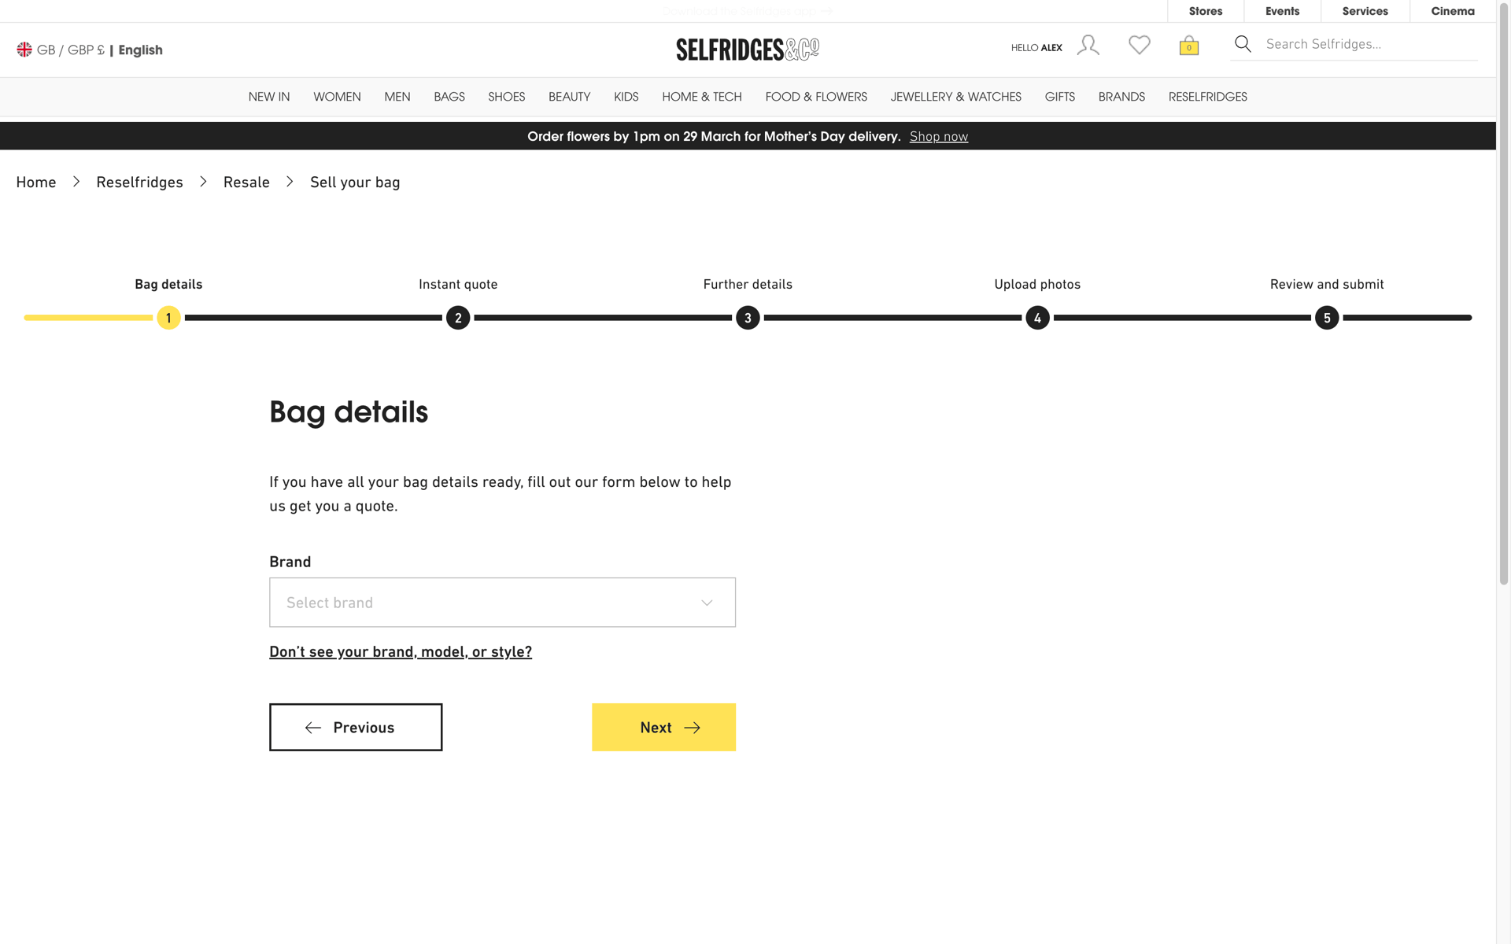This screenshot has height=944, width=1511.
Task: Click the Upload photos step label
Action: tap(1037, 284)
